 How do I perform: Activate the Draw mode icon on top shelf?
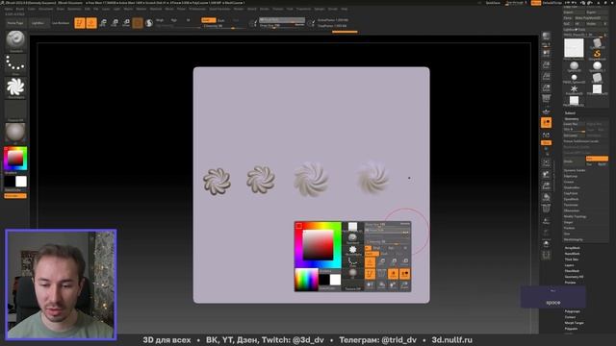(x=91, y=23)
